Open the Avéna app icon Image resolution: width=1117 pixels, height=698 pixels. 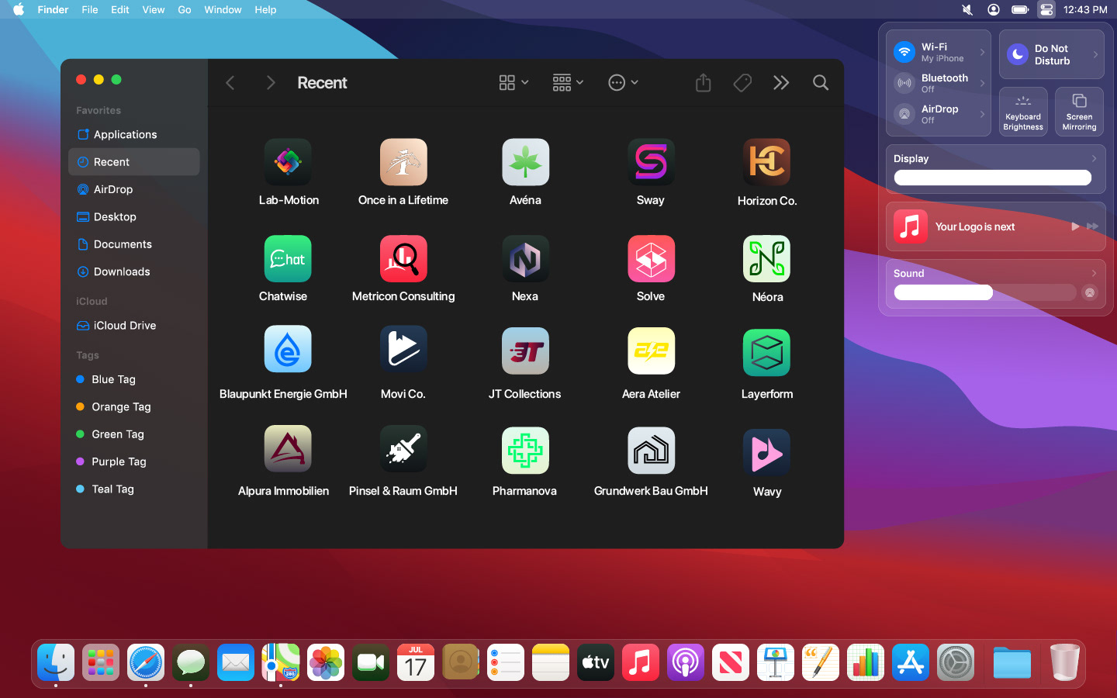click(525, 162)
